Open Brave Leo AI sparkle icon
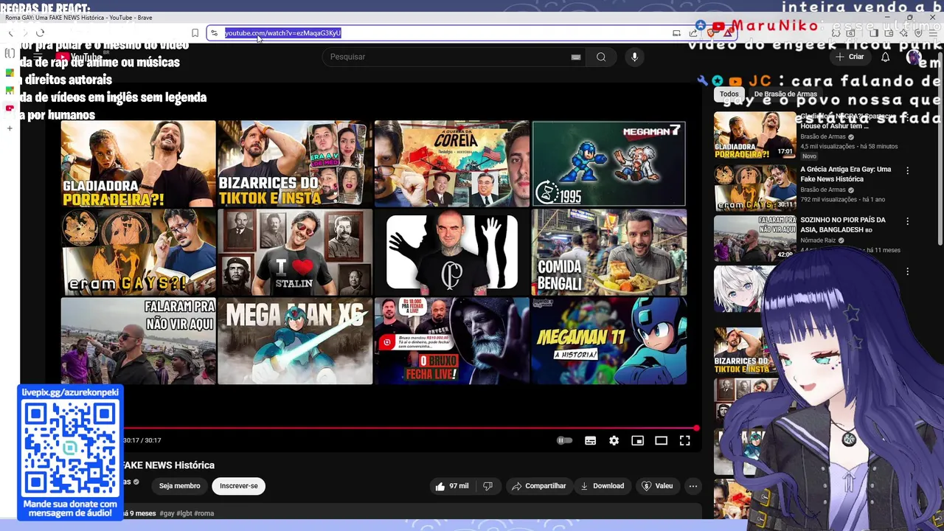The width and height of the screenshot is (944, 531). (x=903, y=33)
